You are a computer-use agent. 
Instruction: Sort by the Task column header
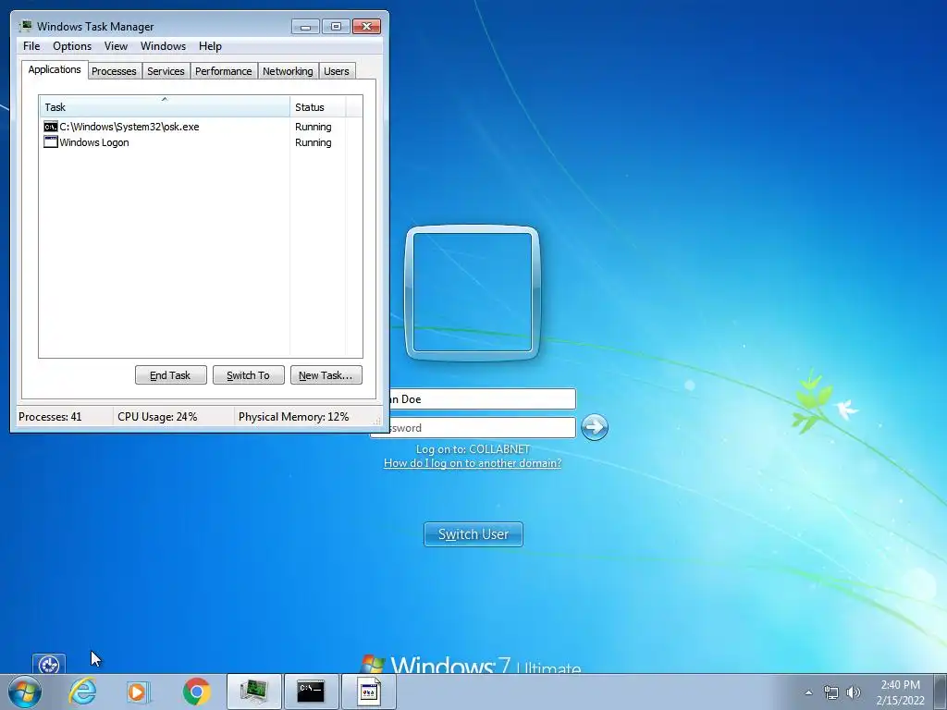165,107
